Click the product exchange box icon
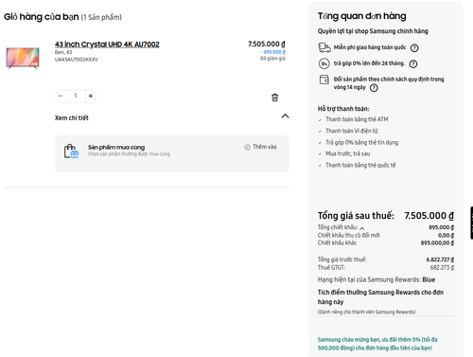This screenshot has height=357, width=473. click(324, 80)
